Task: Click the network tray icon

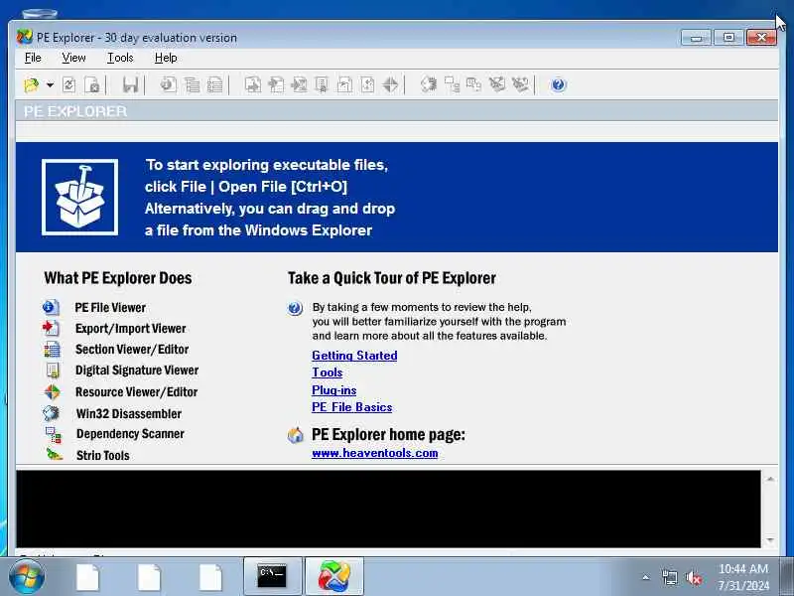Action: (669, 578)
